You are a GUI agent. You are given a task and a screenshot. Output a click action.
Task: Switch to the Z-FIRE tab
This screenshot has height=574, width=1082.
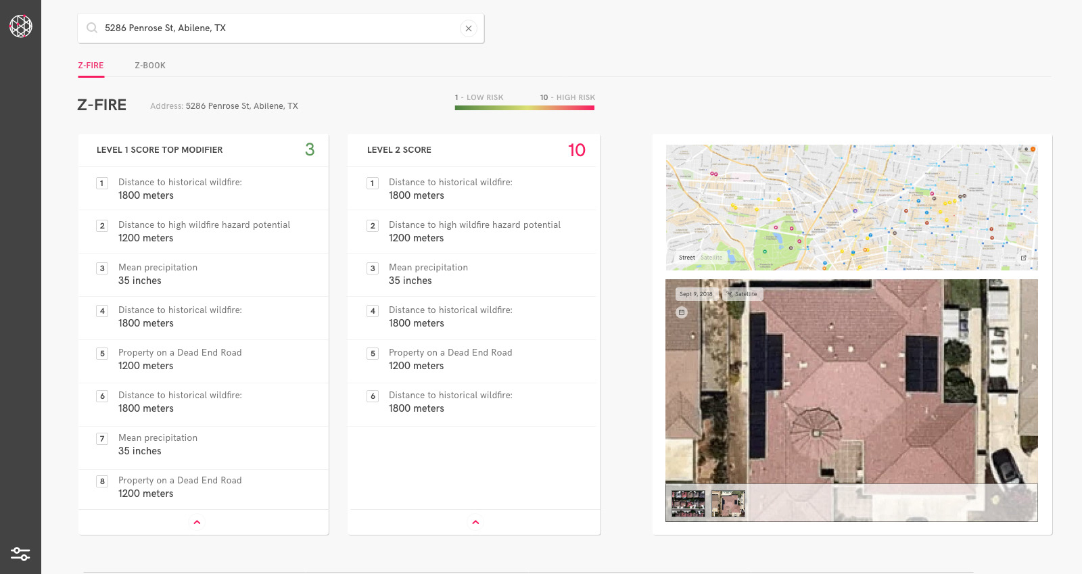[91, 66]
